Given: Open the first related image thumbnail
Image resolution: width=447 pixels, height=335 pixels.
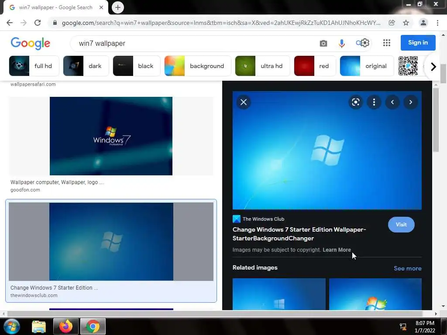Looking at the screenshot, I should [279, 294].
